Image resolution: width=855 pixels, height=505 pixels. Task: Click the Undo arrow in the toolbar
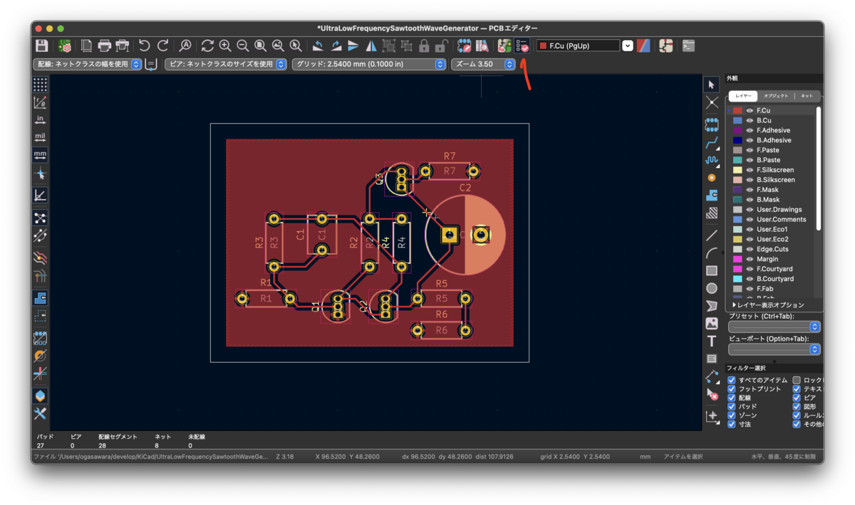pyautogui.click(x=145, y=46)
